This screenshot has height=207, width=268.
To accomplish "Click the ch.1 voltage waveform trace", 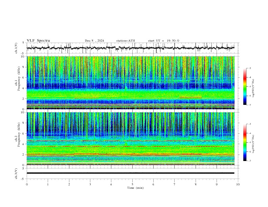I will click(x=130, y=48).
